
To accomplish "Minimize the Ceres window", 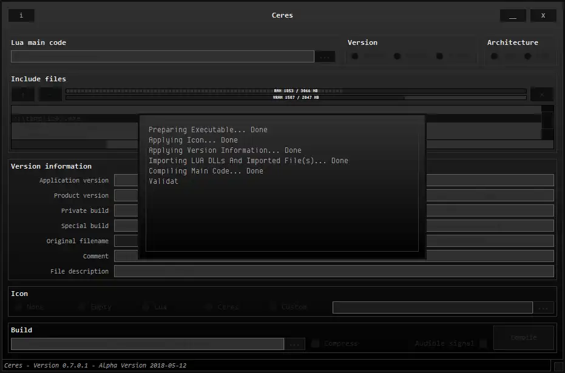I will [x=513, y=16].
